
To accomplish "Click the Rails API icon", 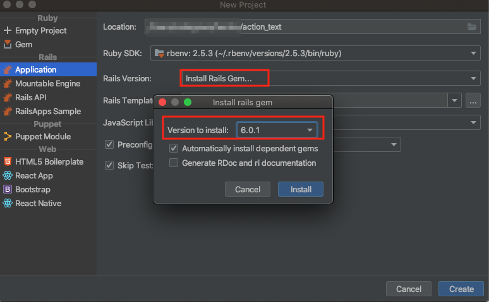I will (8, 98).
